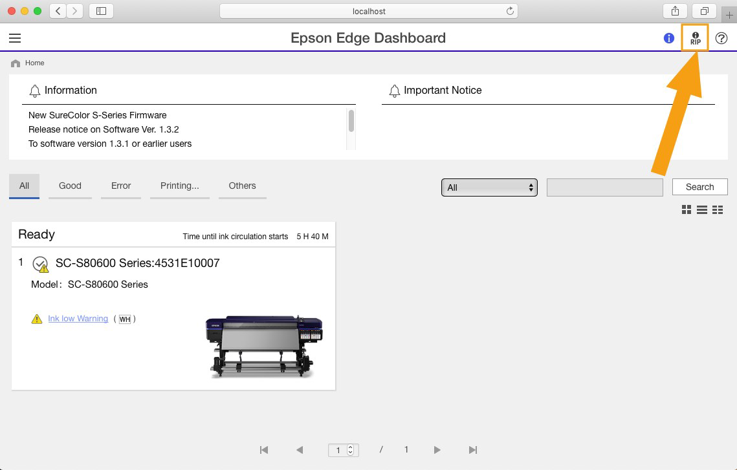Click the Information bell icon

[34, 91]
